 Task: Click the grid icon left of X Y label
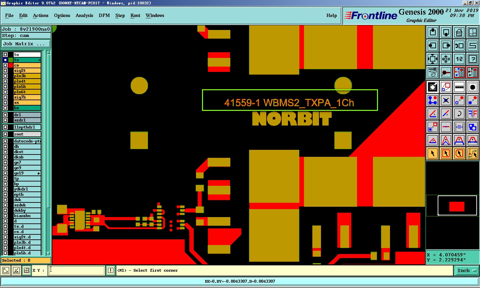coord(27,270)
